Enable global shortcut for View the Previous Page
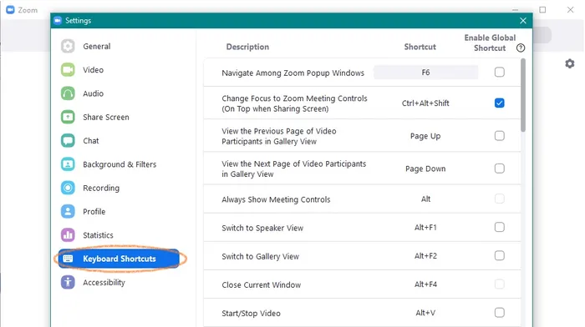The width and height of the screenshot is (585, 327). [x=499, y=136]
